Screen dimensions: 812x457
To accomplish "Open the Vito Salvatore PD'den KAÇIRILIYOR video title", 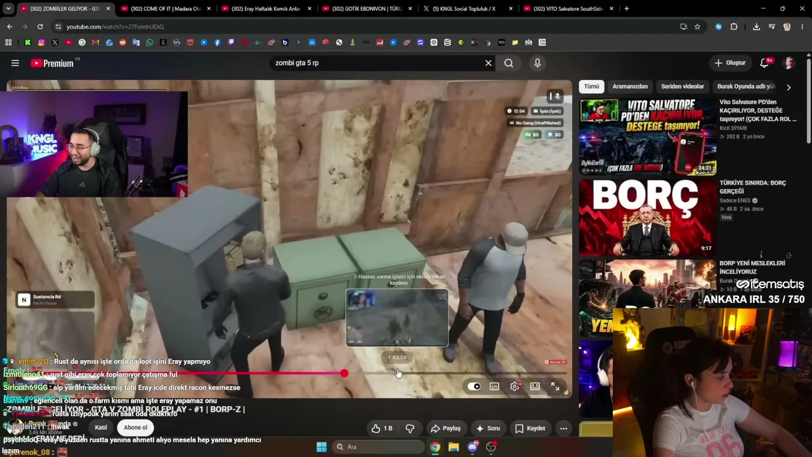I will (x=757, y=110).
